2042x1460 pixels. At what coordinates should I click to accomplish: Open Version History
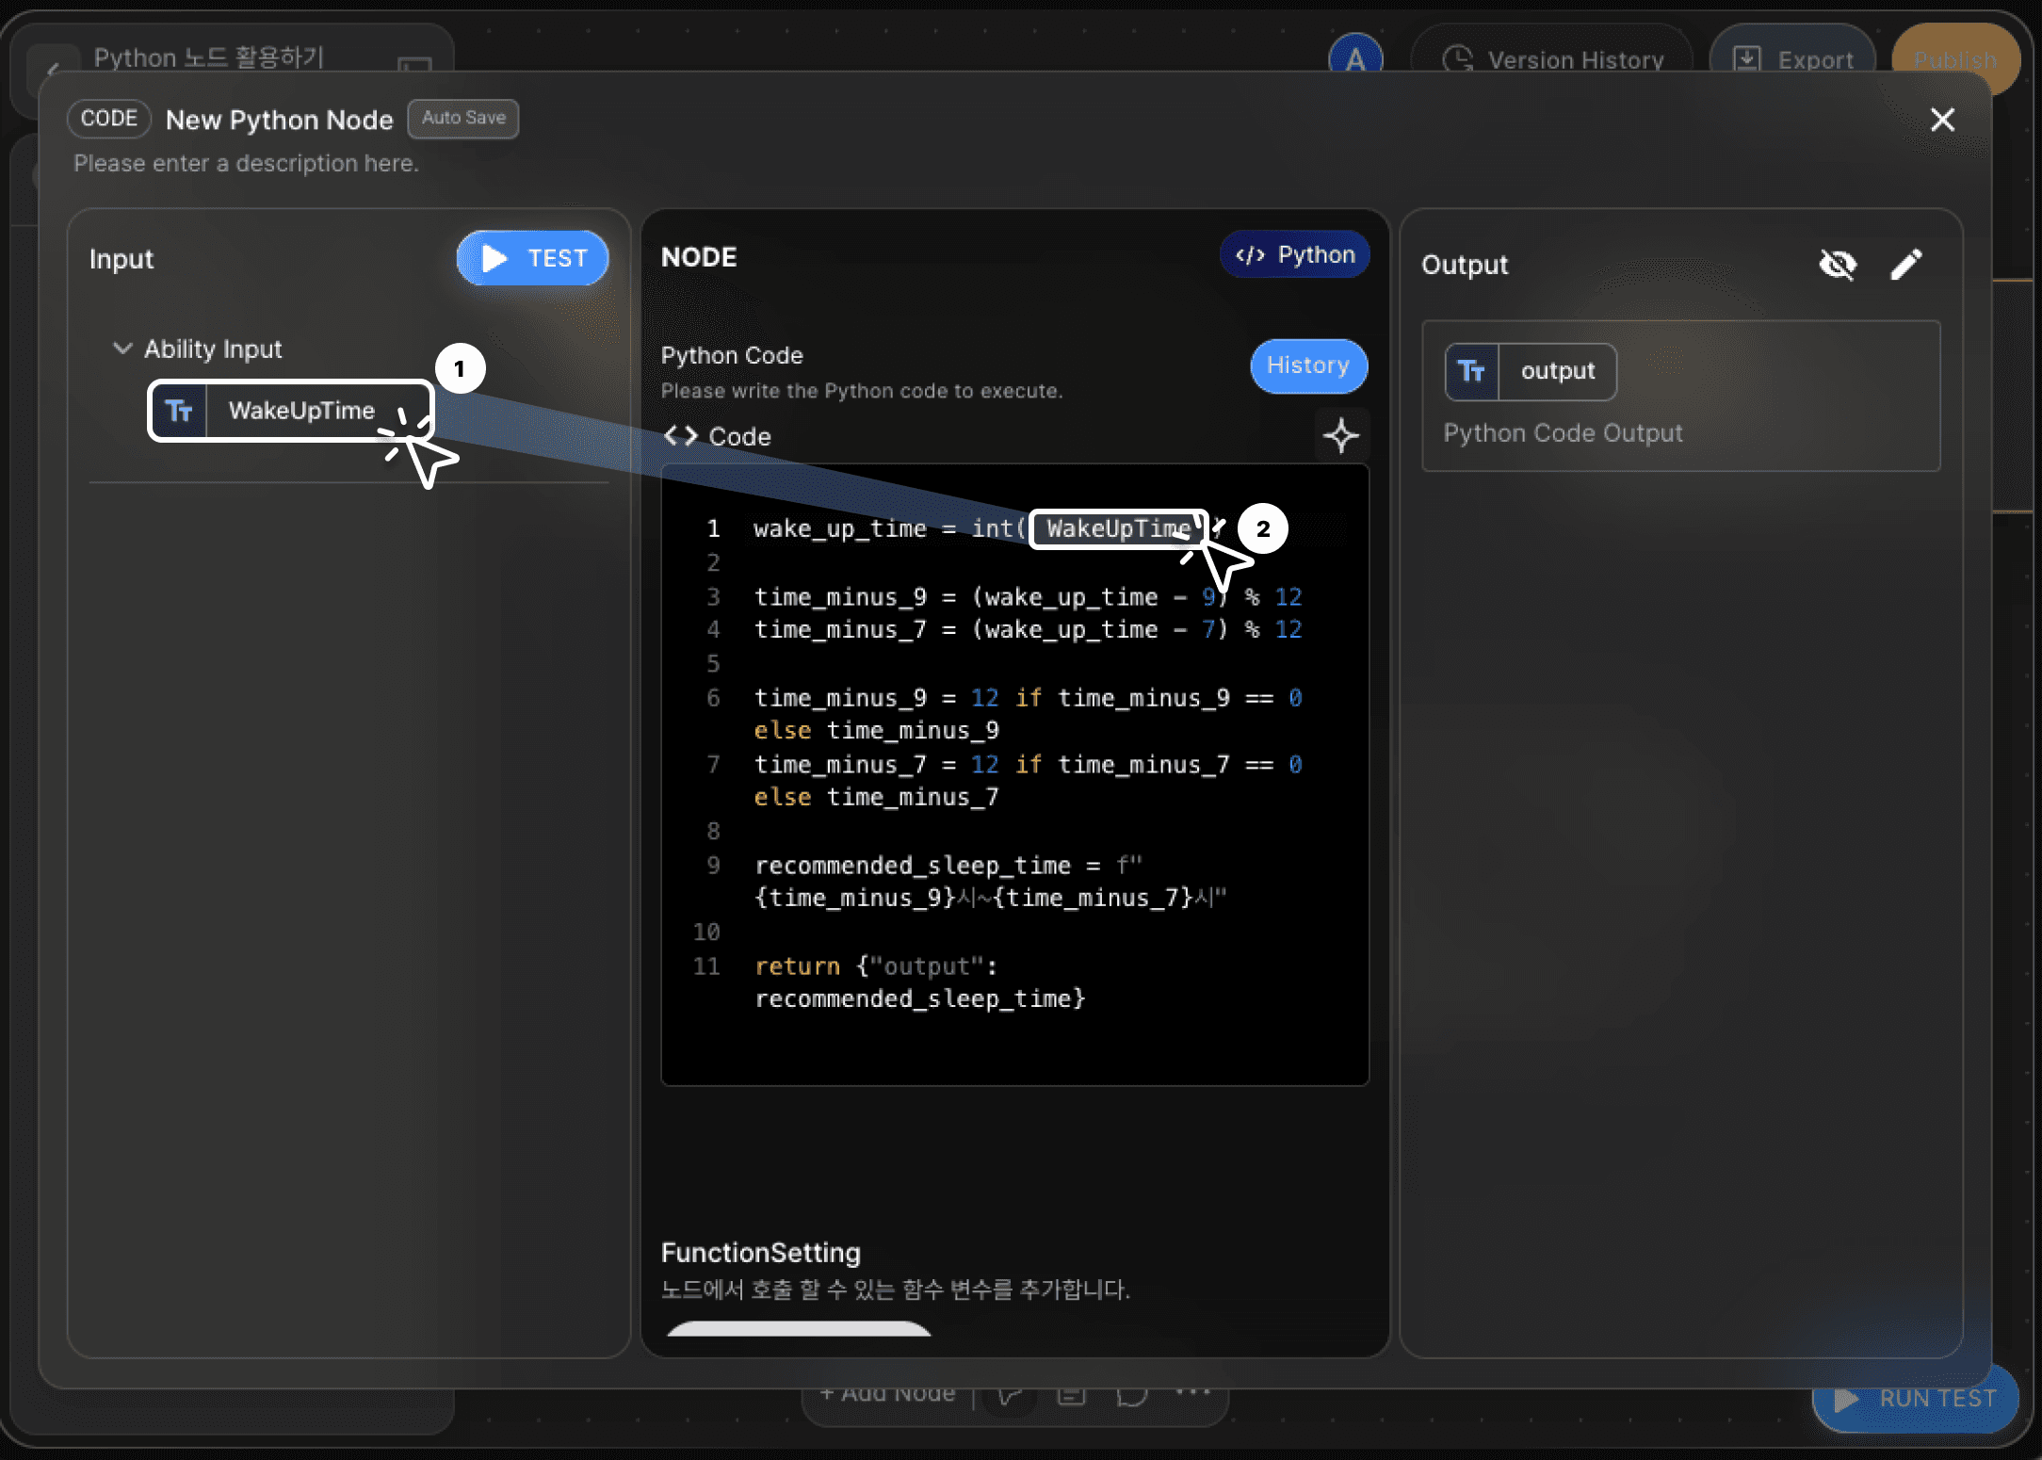click(x=1554, y=60)
